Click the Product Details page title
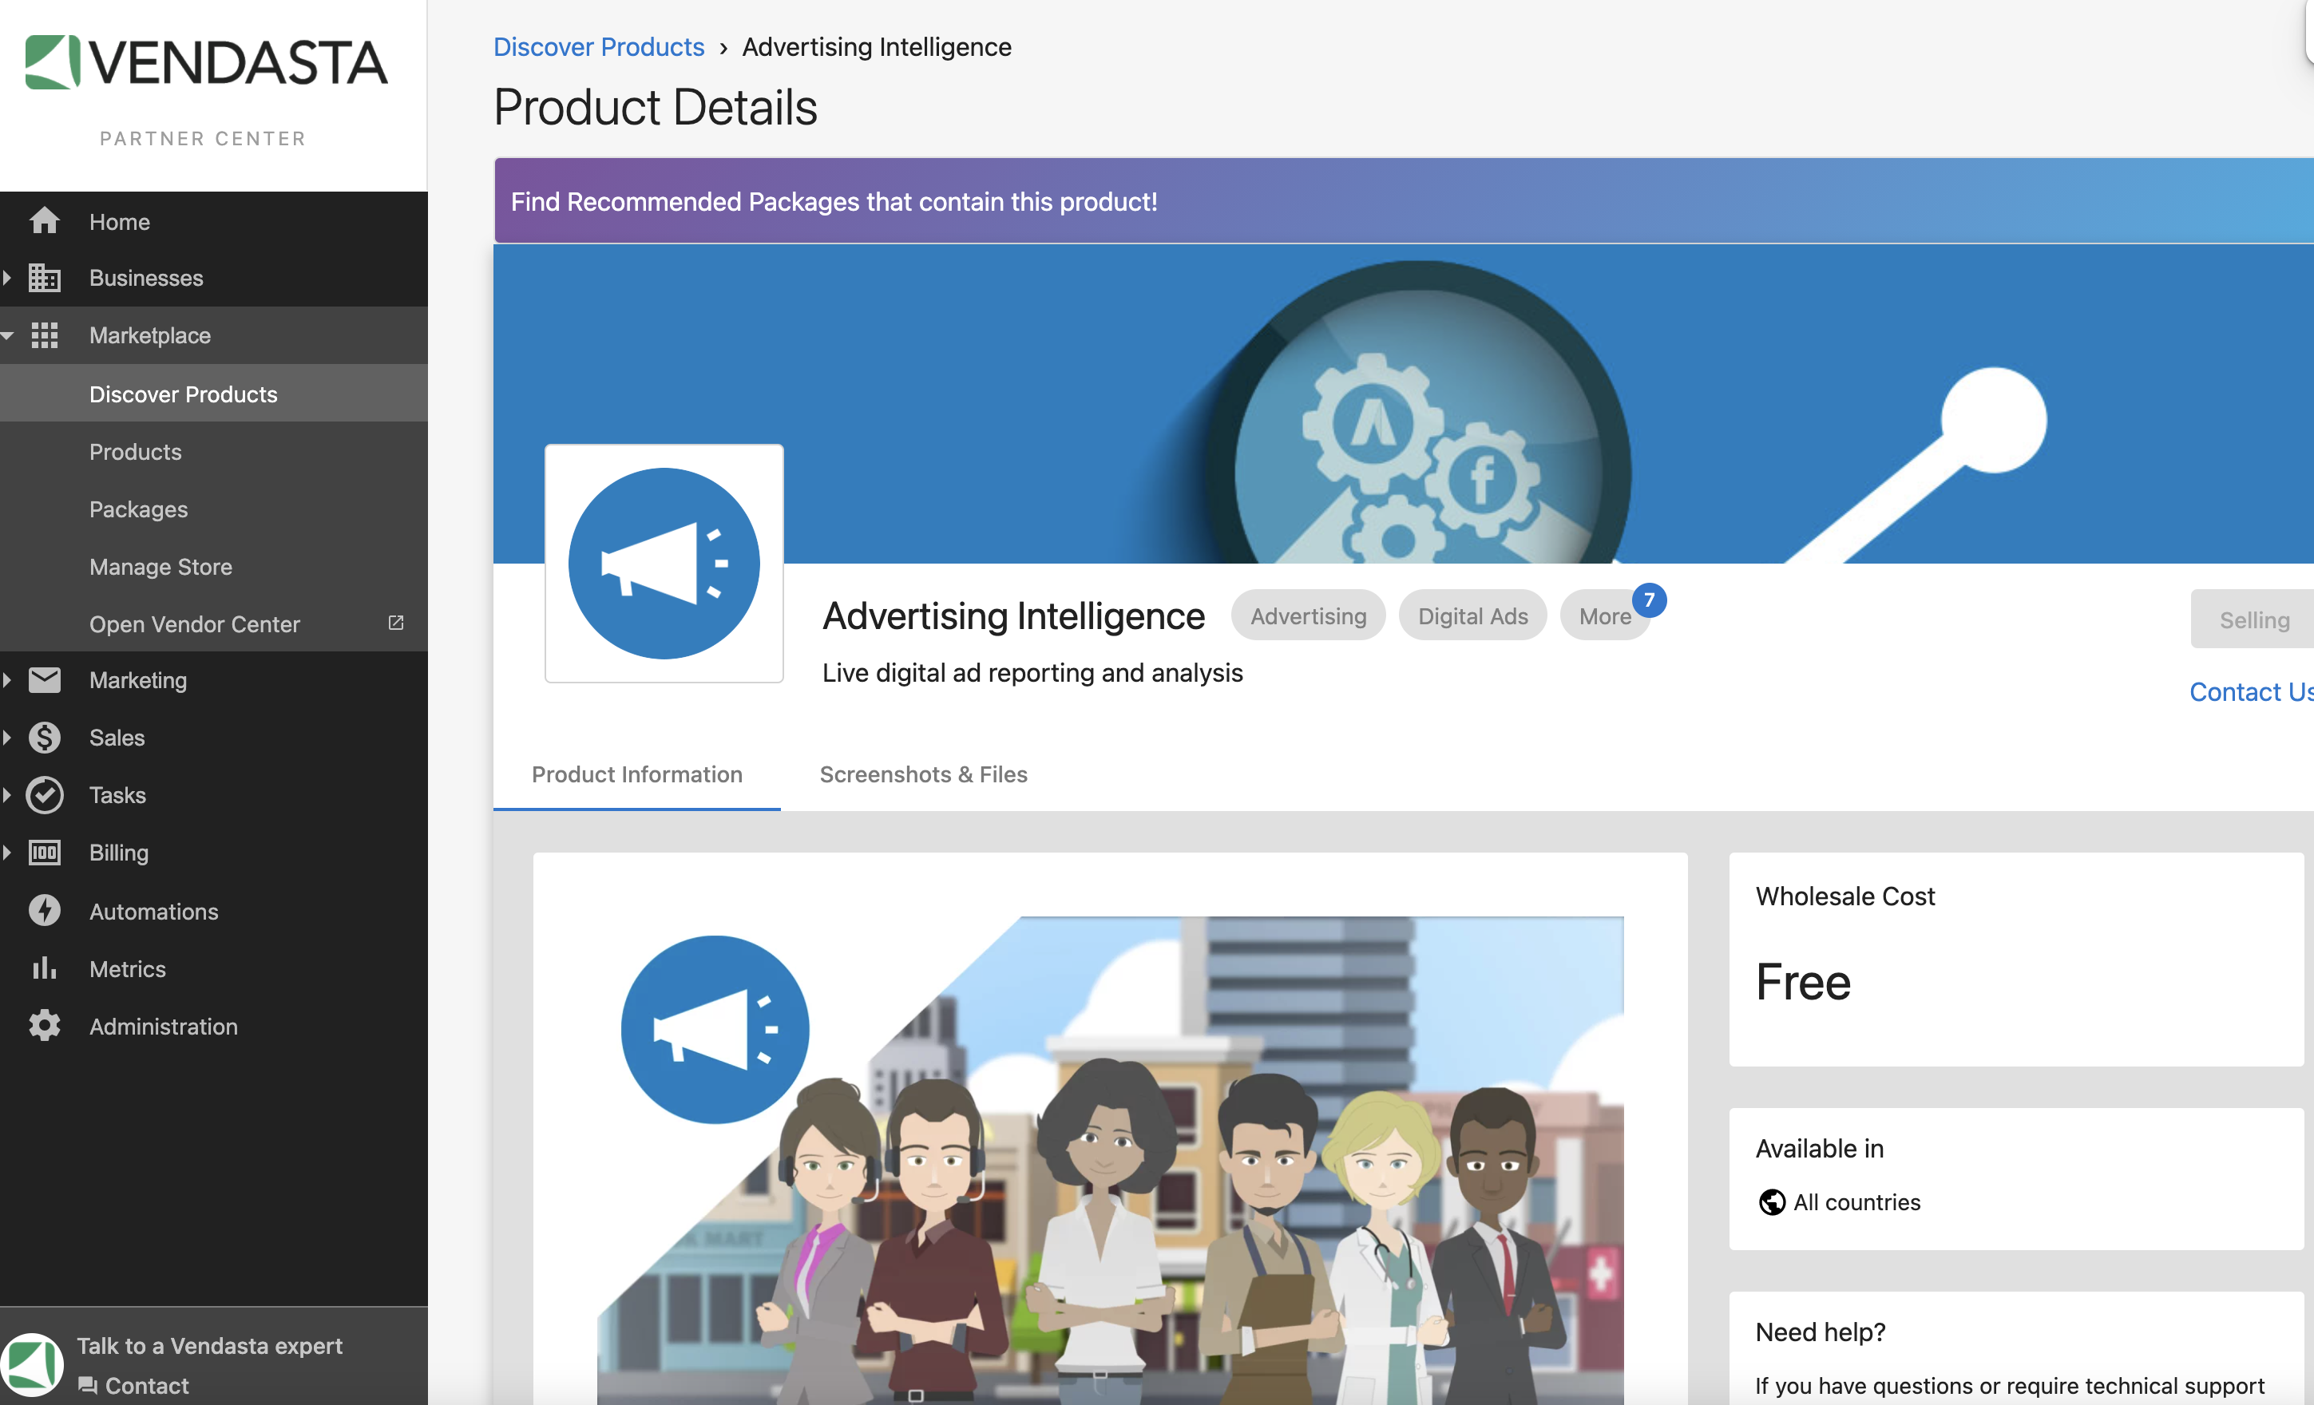Image resolution: width=2314 pixels, height=1405 pixels. tap(656, 107)
